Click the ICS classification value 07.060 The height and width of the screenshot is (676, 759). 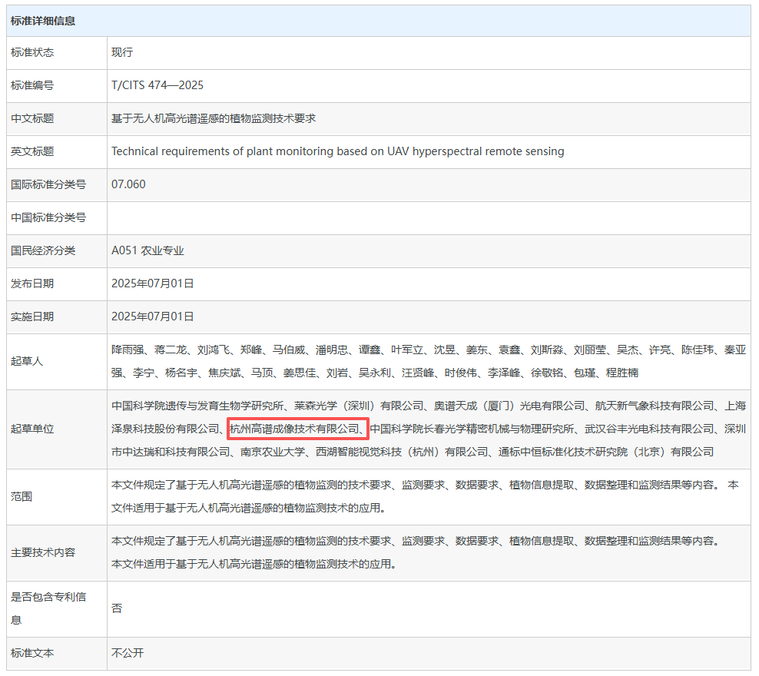(x=128, y=184)
